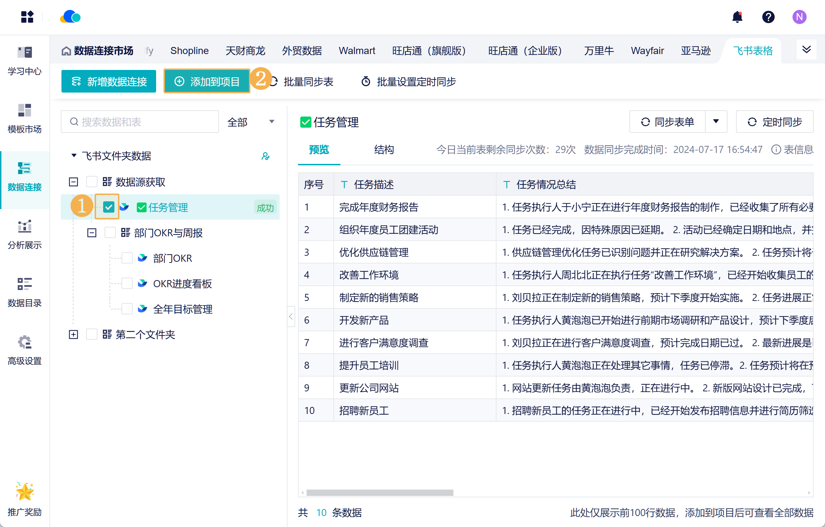Image resolution: width=825 pixels, height=527 pixels.
Task: Select the 预览 tab
Action: (x=319, y=149)
